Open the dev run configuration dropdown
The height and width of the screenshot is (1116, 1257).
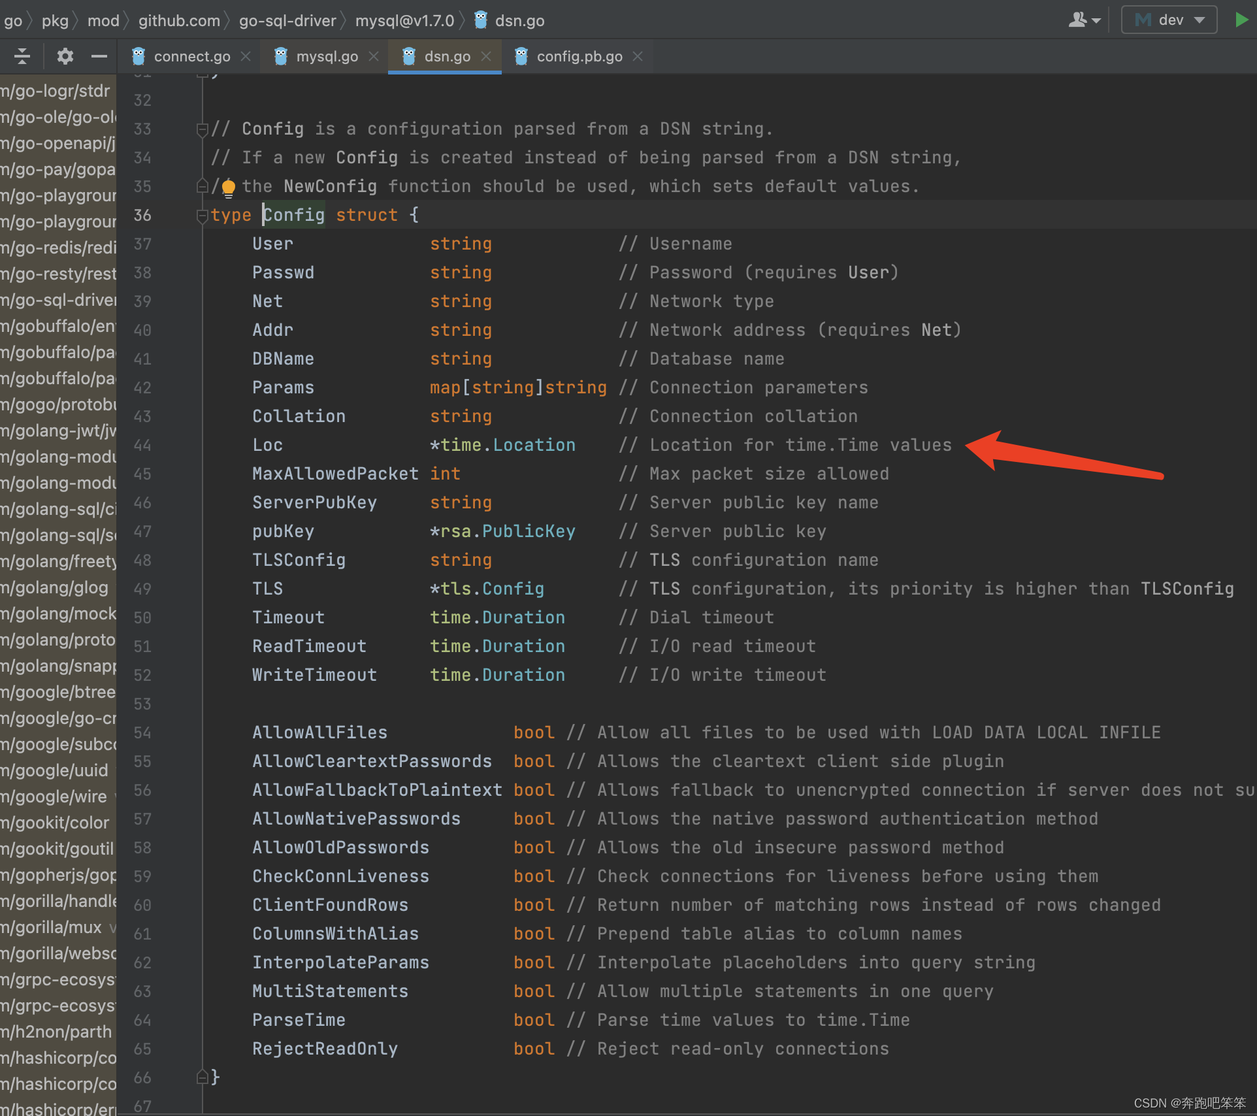pyautogui.click(x=1169, y=20)
